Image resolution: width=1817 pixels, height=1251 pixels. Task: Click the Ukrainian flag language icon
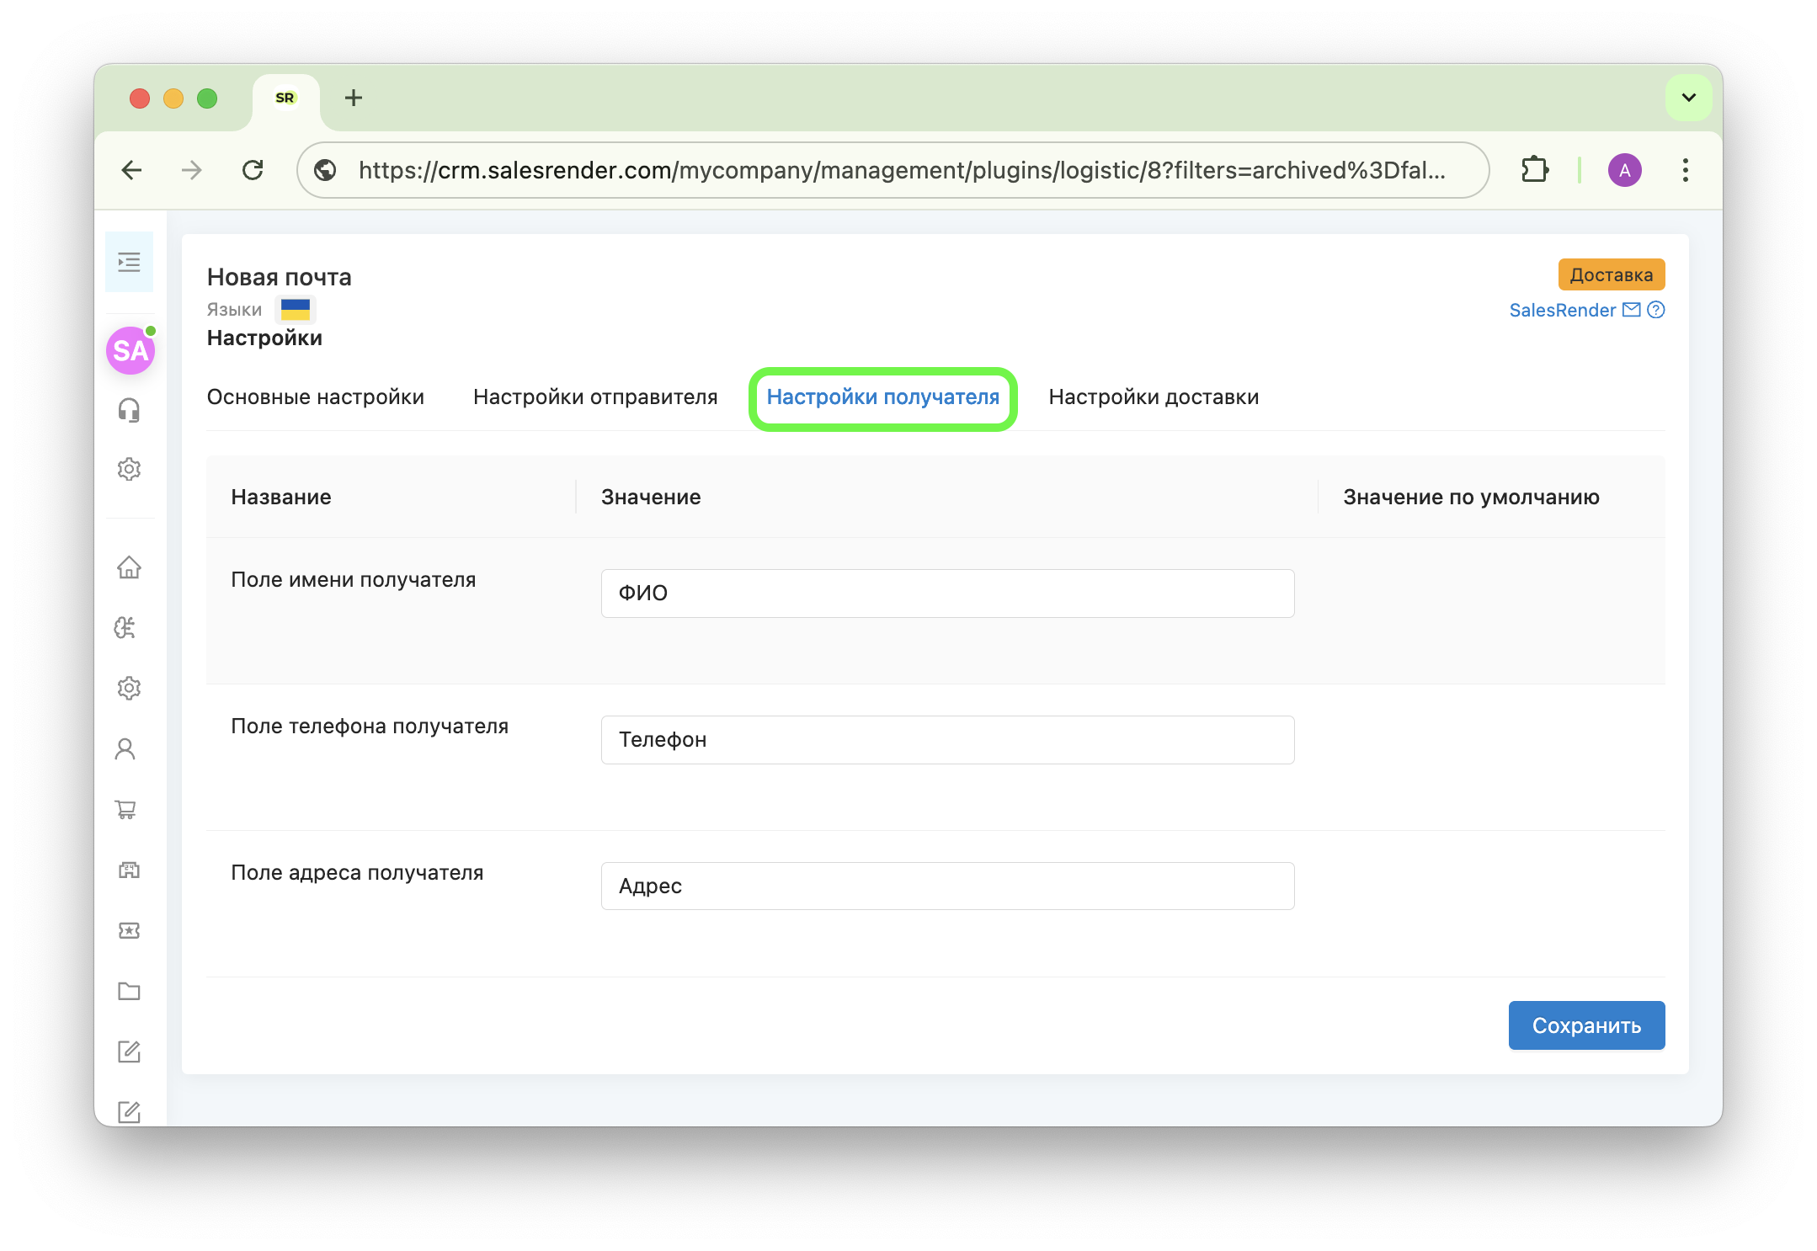(x=296, y=310)
